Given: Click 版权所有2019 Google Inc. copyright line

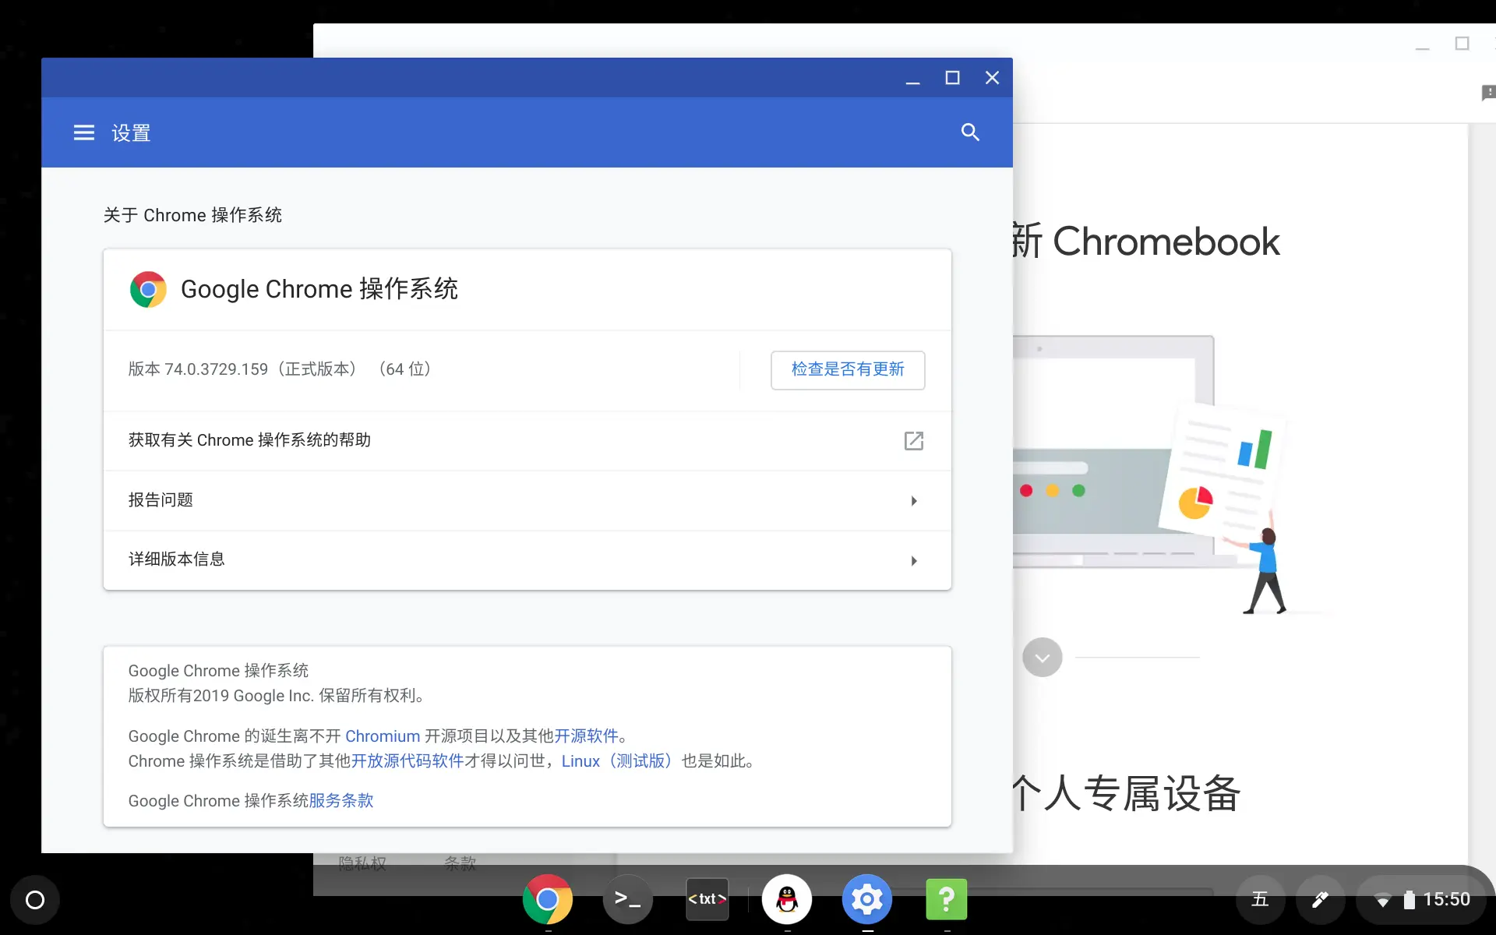Looking at the screenshot, I should [x=276, y=696].
